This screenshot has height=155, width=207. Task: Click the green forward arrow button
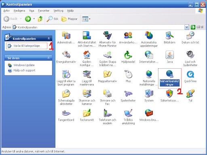click(28, 19)
